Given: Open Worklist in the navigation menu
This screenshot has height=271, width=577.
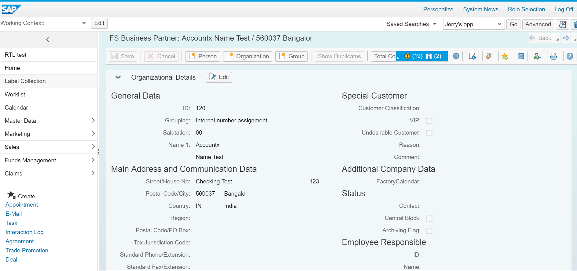Looking at the screenshot, I should 49,94.
